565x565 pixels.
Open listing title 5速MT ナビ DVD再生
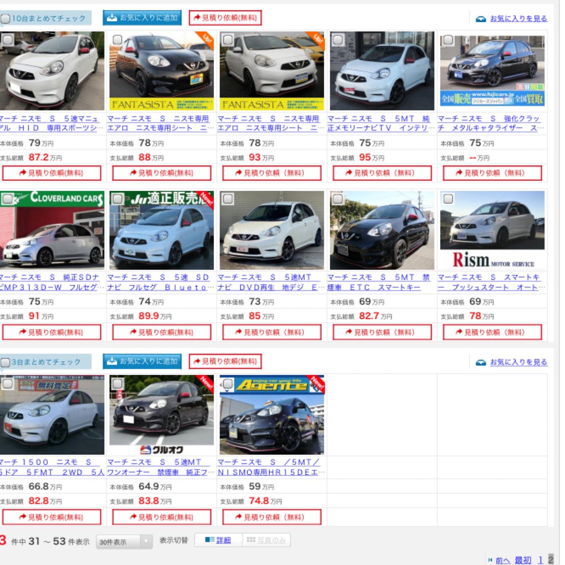tap(271, 282)
